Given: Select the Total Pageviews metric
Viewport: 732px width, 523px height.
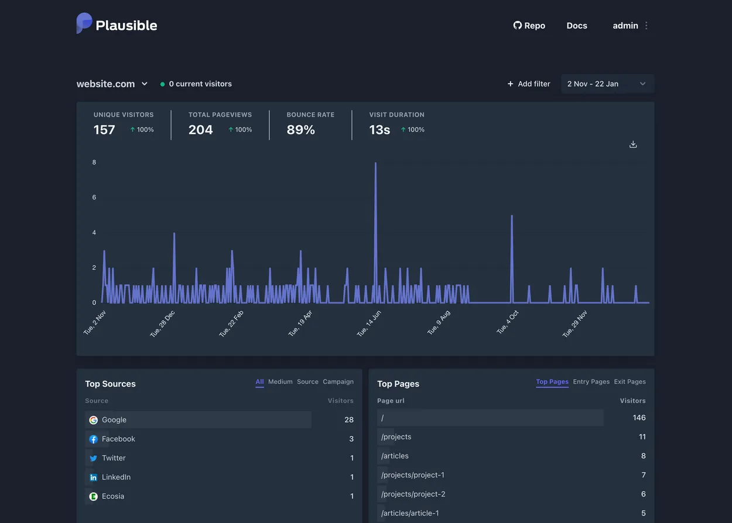Looking at the screenshot, I should (x=220, y=123).
